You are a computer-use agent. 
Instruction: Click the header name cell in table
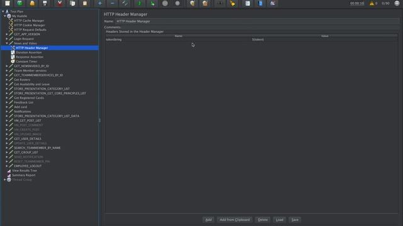tap(178, 40)
